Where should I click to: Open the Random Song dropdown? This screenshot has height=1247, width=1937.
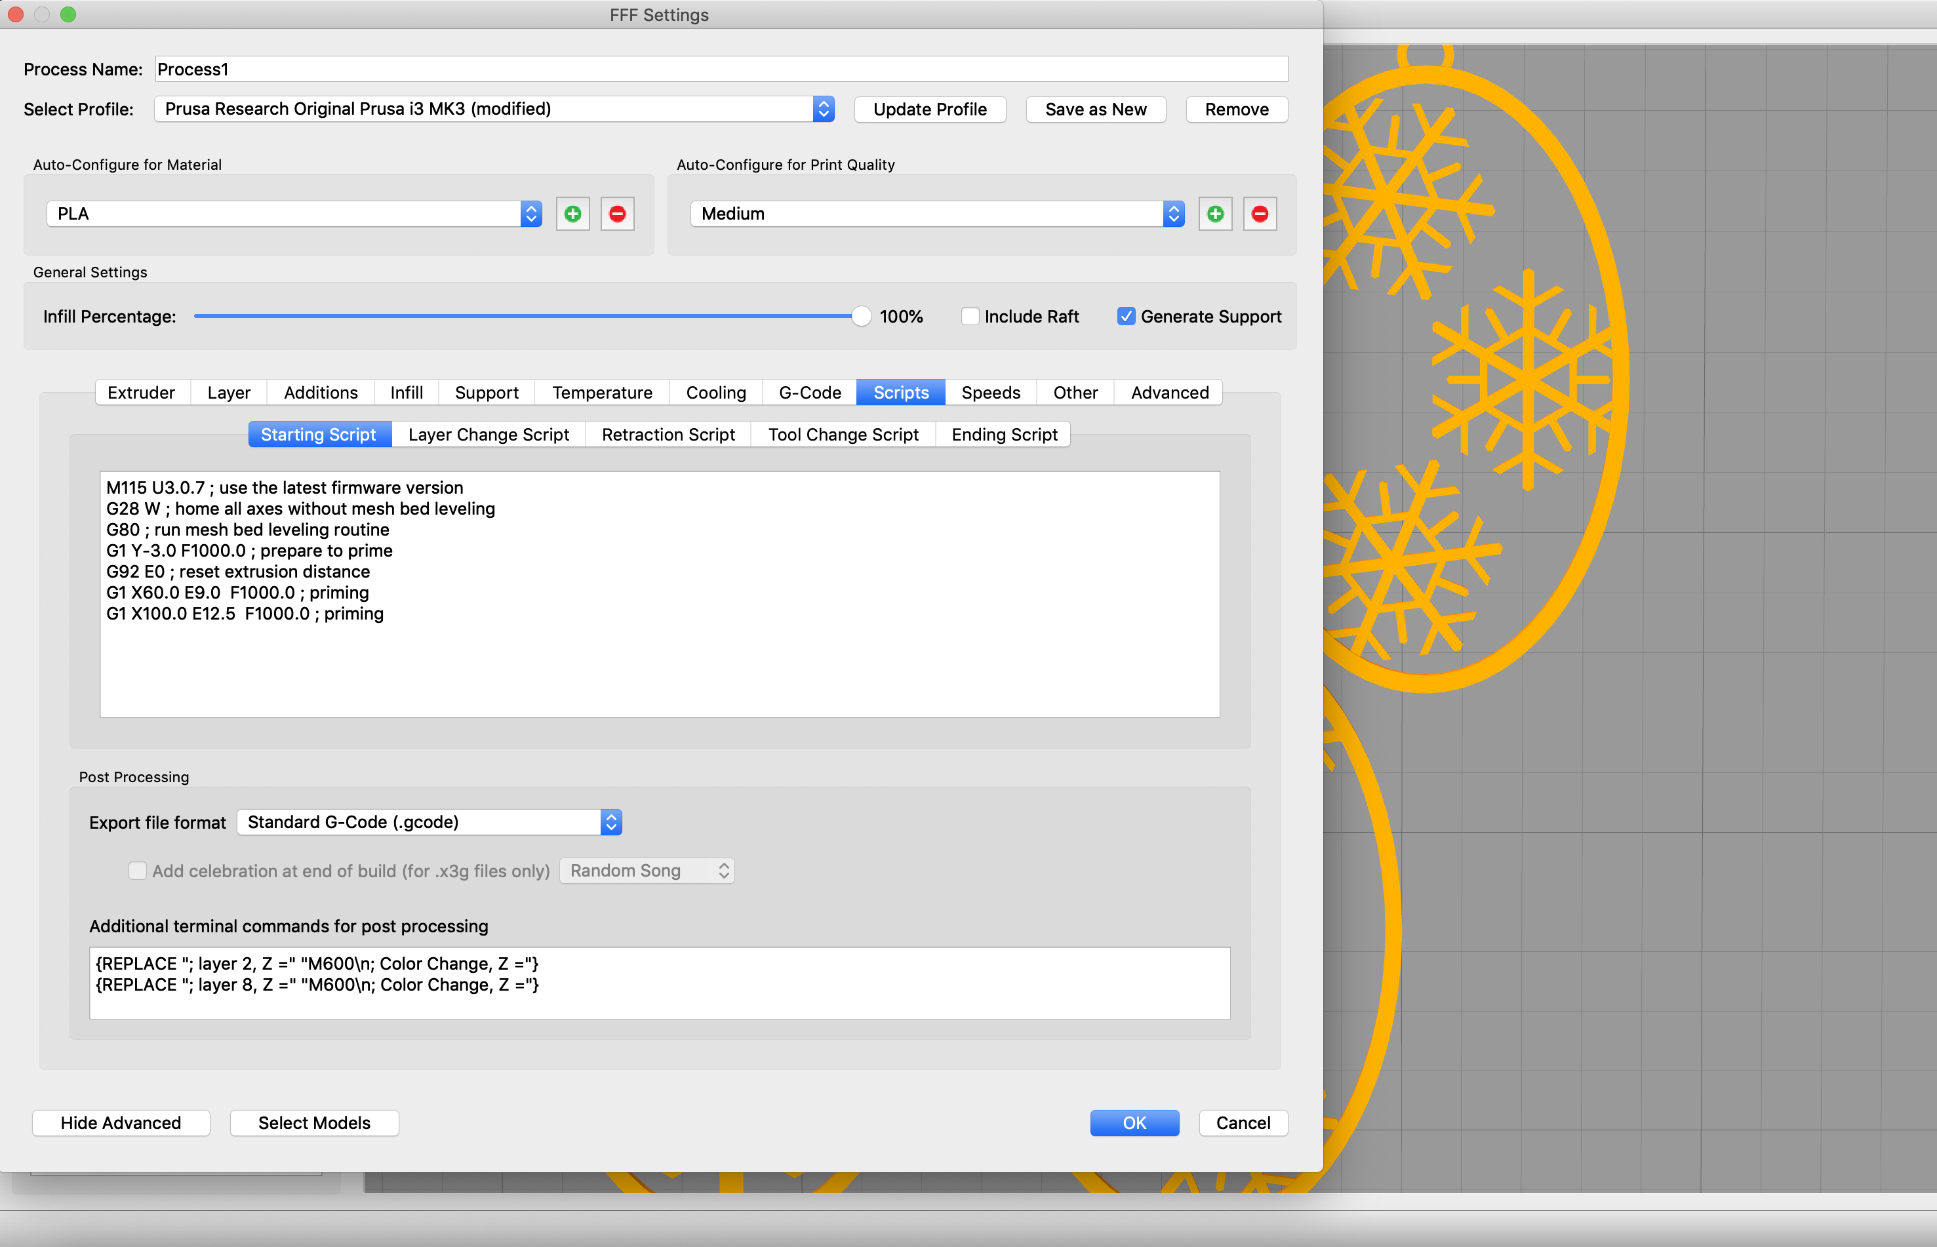click(x=647, y=871)
